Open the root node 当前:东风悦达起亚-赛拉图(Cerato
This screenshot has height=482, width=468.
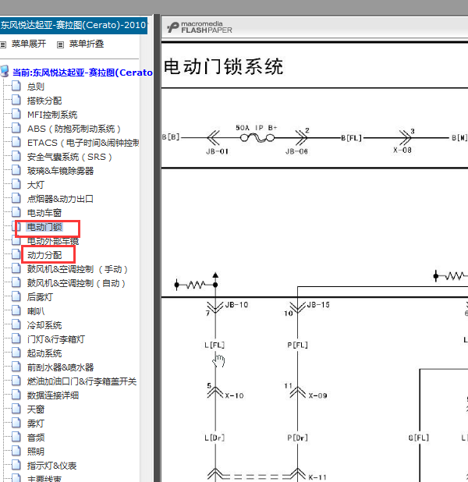[x=83, y=73]
